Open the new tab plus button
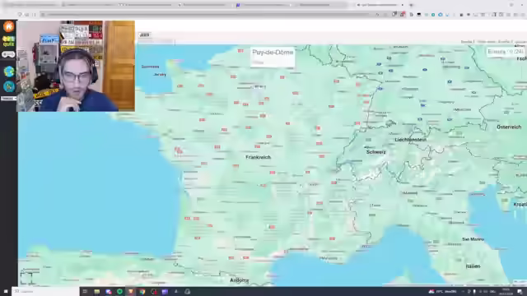This screenshot has width=527, height=296. tap(411, 5)
